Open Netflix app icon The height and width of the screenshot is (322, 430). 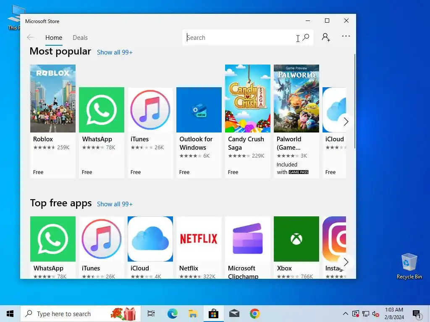point(199,239)
